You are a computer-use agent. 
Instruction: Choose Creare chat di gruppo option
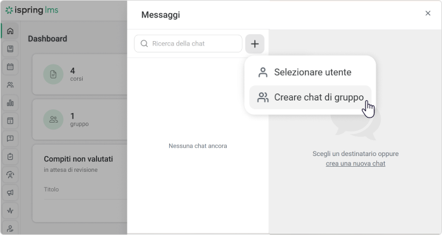tap(311, 97)
